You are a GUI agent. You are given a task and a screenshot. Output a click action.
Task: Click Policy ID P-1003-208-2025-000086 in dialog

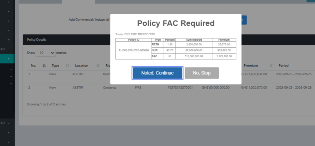(134, 50)
